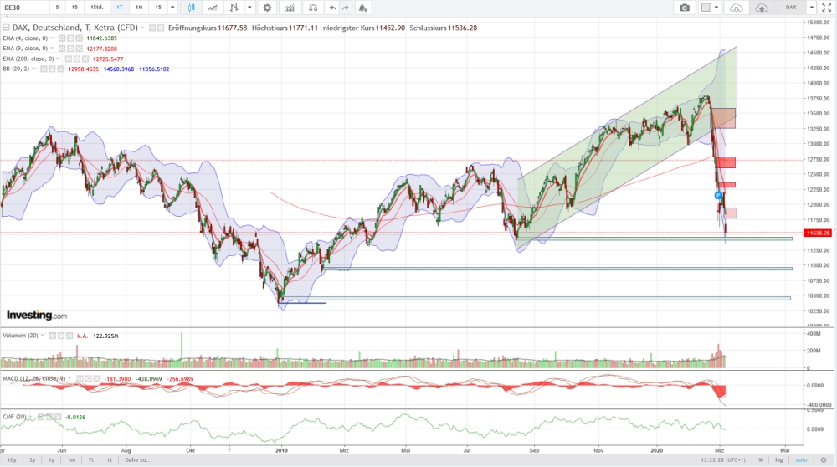Take a chart snapshot with the camera icon

point(685,8)
